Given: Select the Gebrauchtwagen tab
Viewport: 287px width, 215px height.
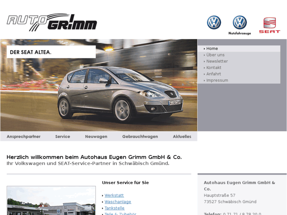Looking at the screenshot, I should coord(140,136).
